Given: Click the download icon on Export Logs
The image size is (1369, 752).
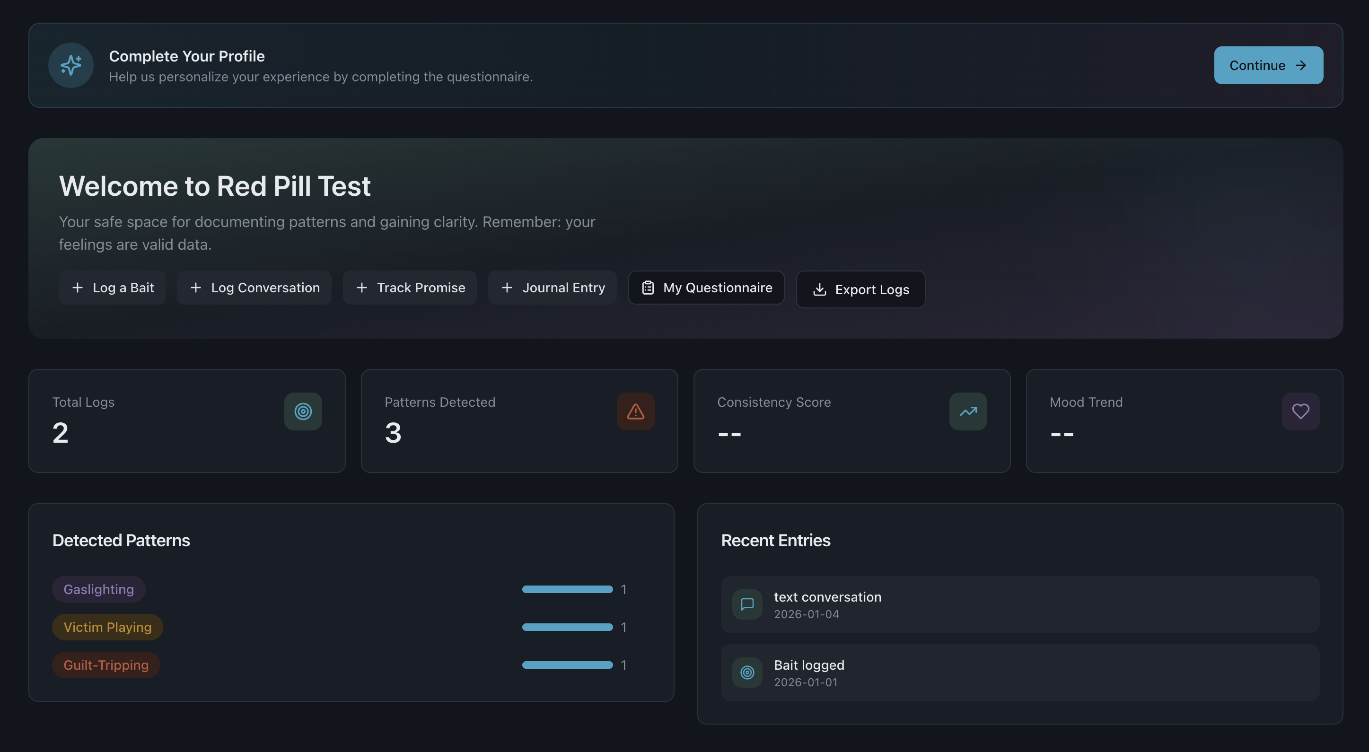Looking at the screenshot, I should click(x=820, y=289).
